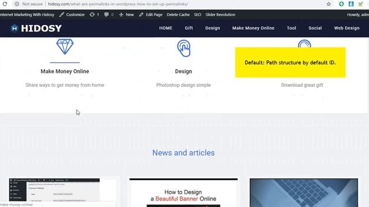
Task: Choose Edit Page in admin bar
Action: [150, 14]
